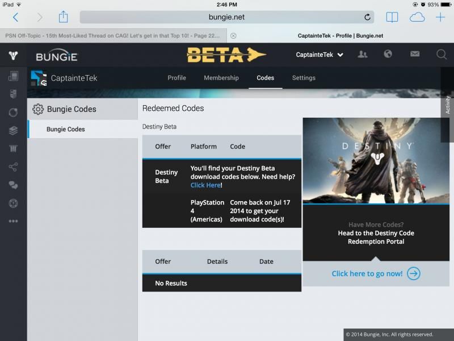Click the 'PlayStation 4 (Americas)' cell
454x341 pixels.
coord(207,211)
